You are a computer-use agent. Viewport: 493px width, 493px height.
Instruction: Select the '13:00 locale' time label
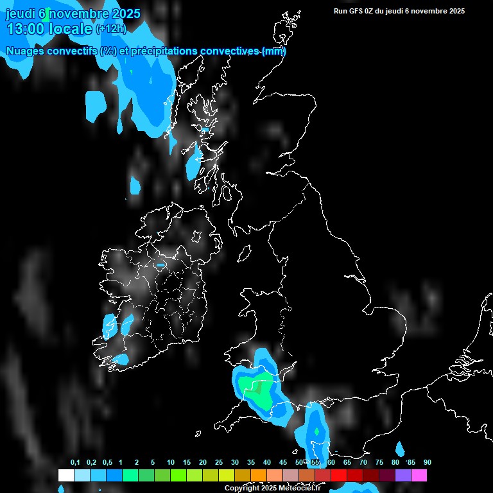coord(49,29)
